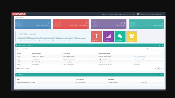Click Hoş Geldiniz Fırat Kocahasan welcome heading
This screenshot has height=98, width=175.
(26, 34)
